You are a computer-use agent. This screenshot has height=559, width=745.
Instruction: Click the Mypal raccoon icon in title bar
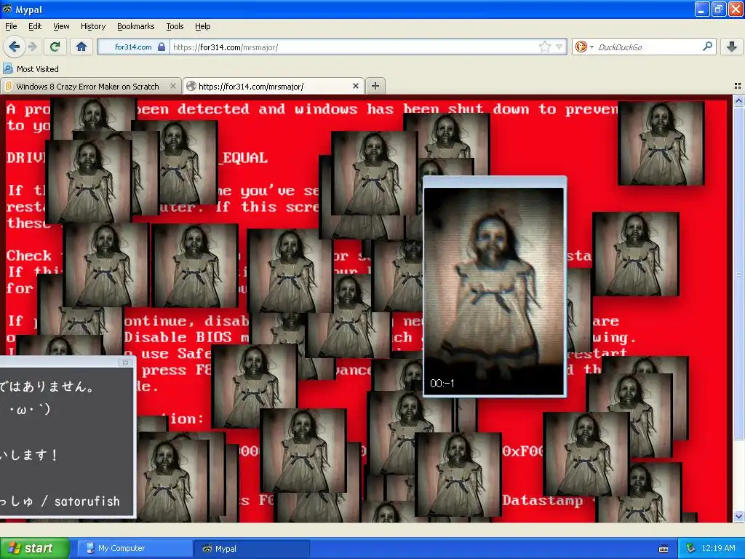(7, 9)
